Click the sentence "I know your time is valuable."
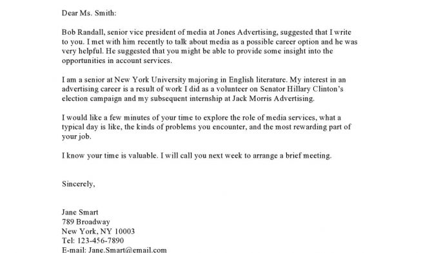The image size is (421, 253). (x=110, y=156)
